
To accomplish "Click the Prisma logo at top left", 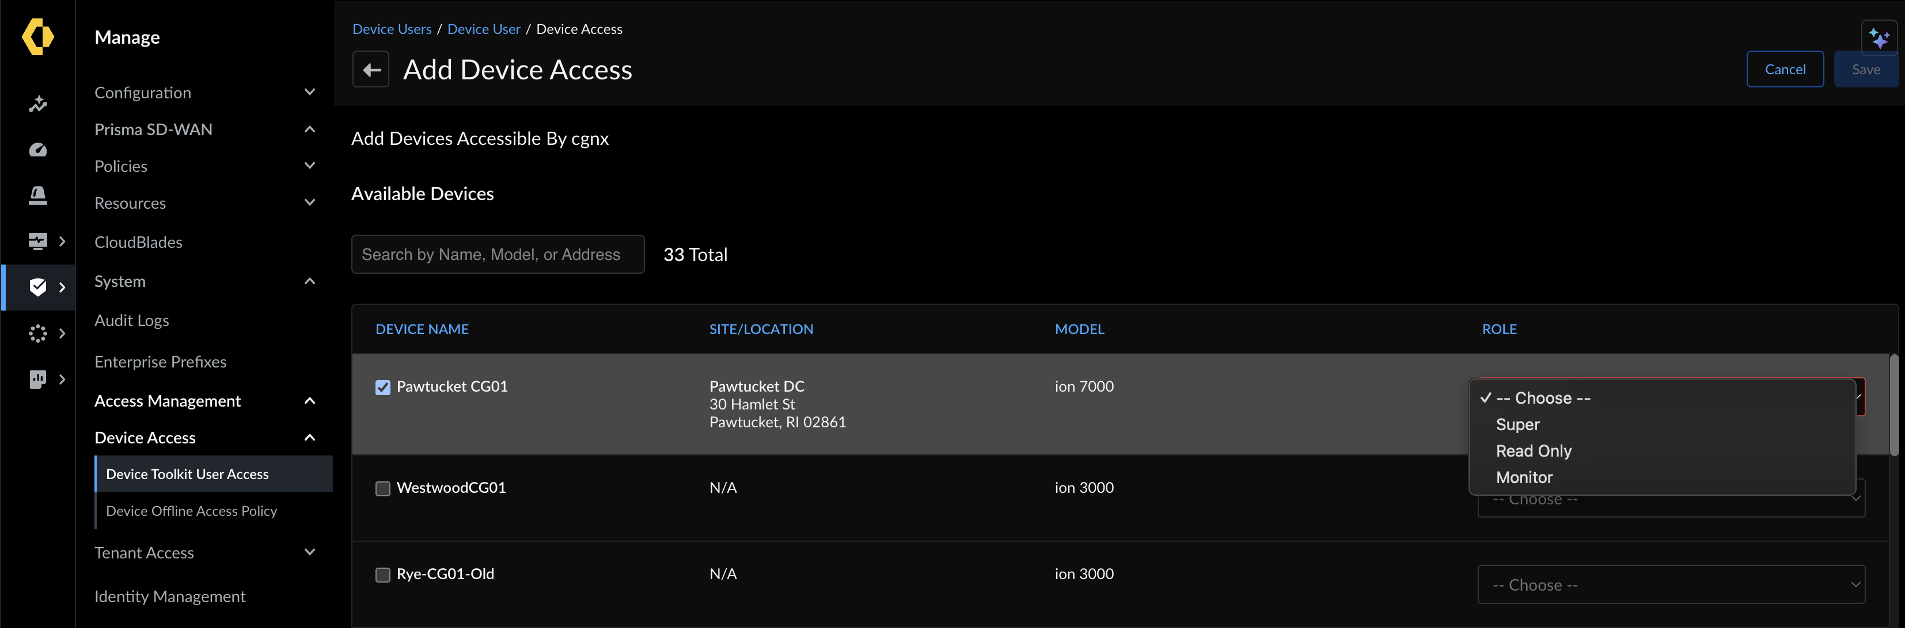I will pos(37,37).
